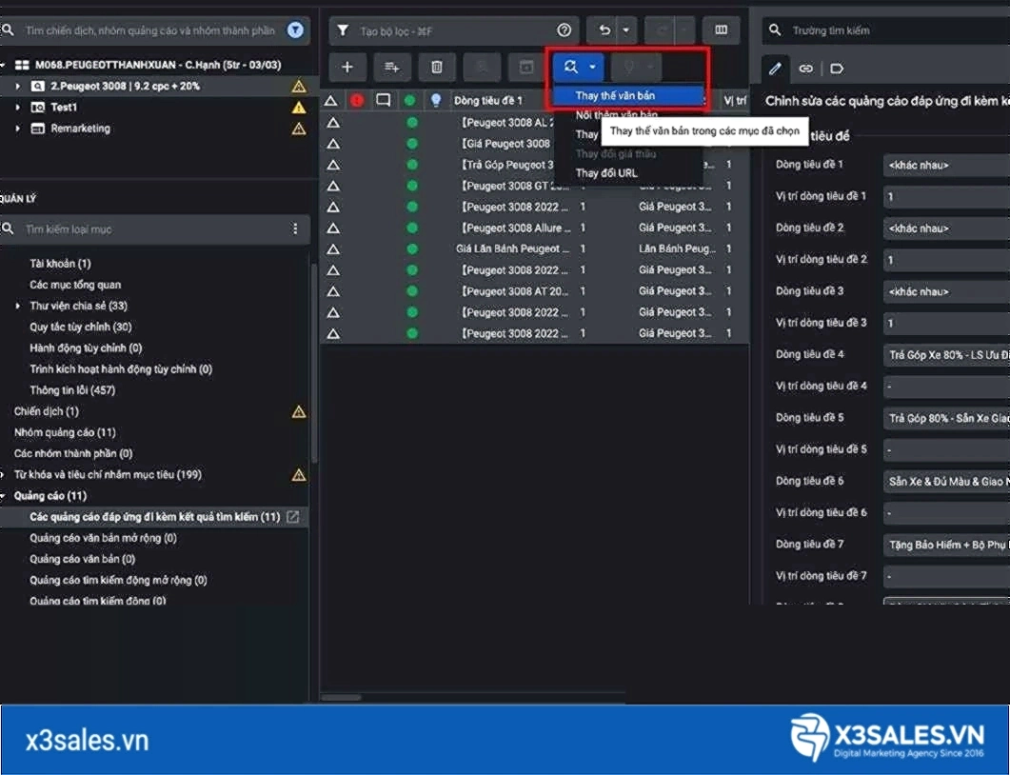Click the undo arrow icon
This screenshot has height=775, width=1010.
[604, 30]
